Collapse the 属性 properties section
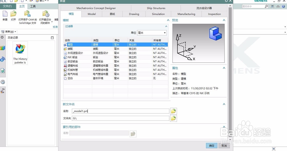This screenshot has height=151, width=287. coord(224,68)
